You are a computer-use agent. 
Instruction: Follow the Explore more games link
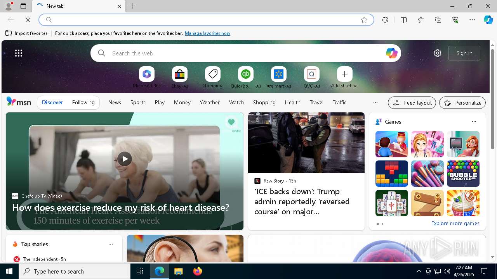(455, 224)
